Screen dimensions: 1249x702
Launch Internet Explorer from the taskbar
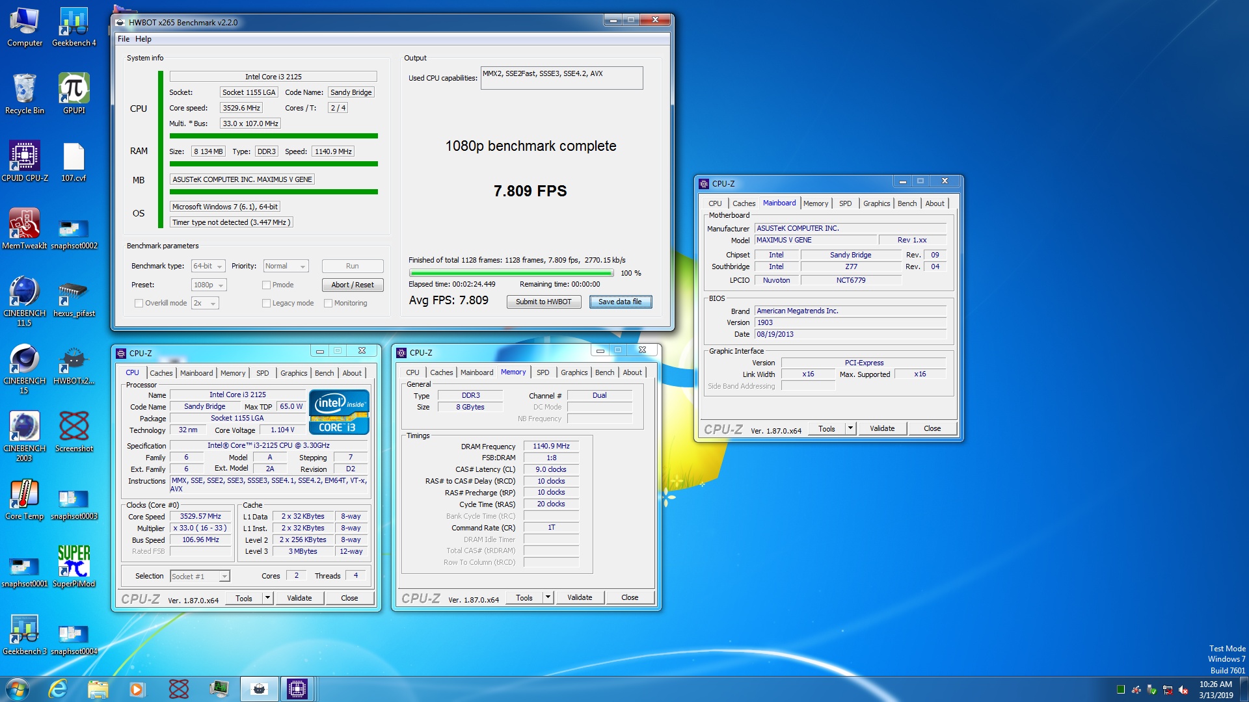click(58, 688)
